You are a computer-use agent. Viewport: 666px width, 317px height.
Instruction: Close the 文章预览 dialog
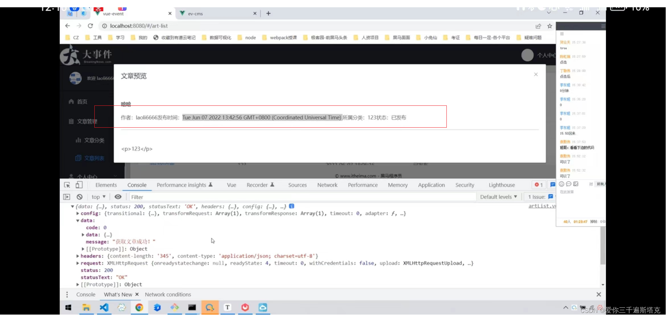536,75
